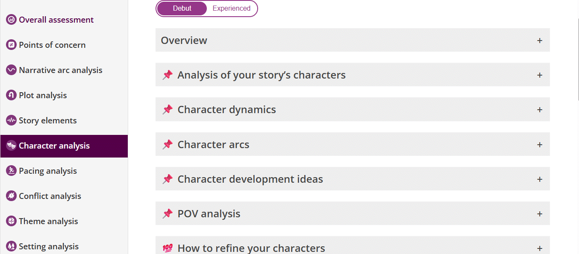
Task: Select the Debut toggle option
Action: click(182, 9)
